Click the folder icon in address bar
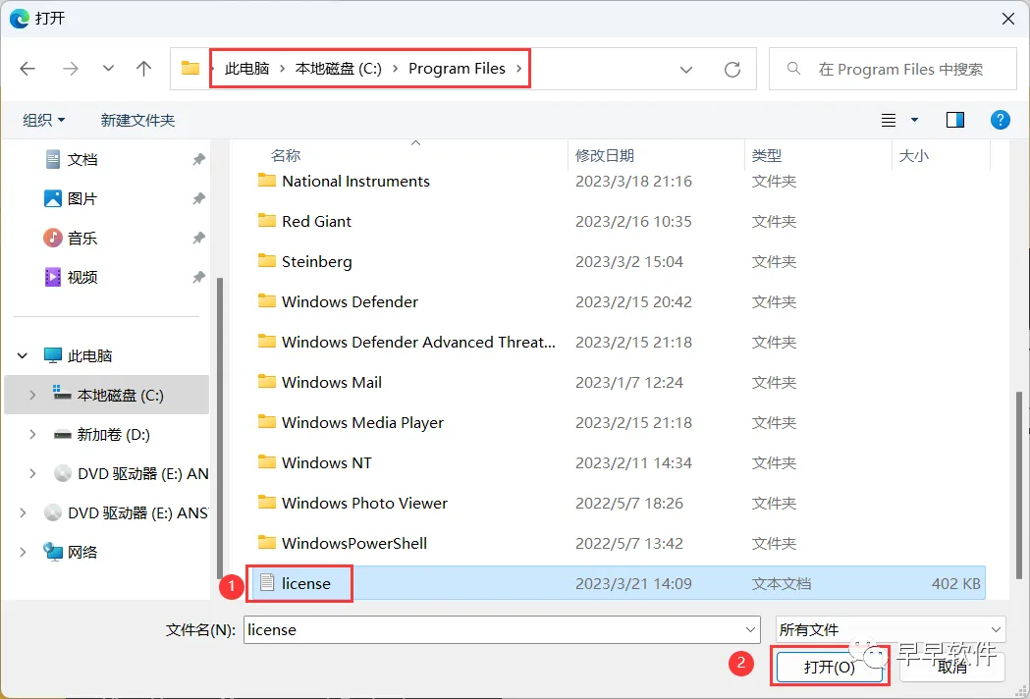 pyautogui.click(x=190, y=68)
